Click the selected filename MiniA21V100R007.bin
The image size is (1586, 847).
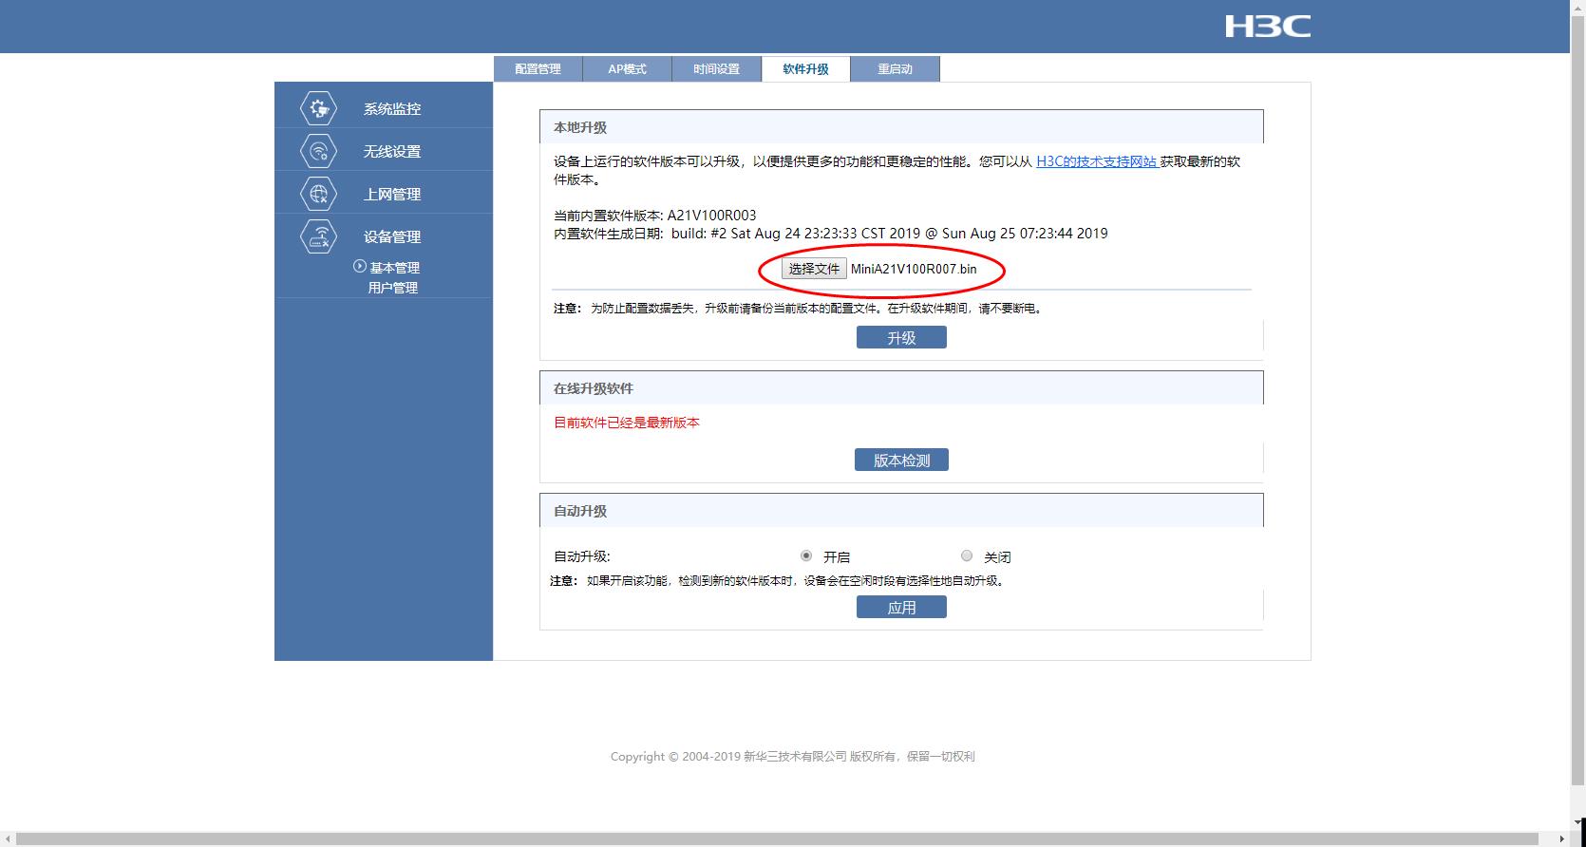click(914, 269)
